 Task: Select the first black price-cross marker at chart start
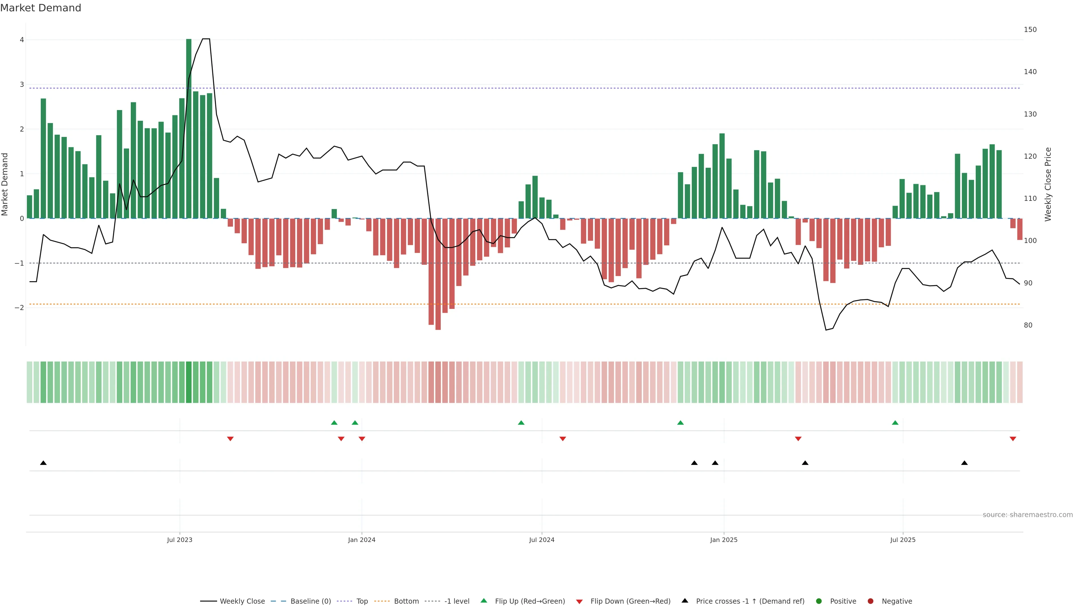[x=43, y=462]
